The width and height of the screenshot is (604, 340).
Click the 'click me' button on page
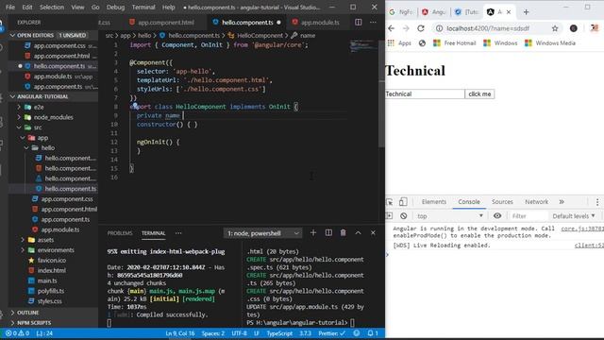click(x=479, y=94)
